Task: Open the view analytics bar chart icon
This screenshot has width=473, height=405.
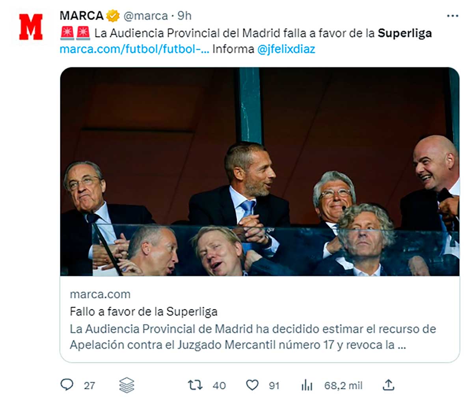Action: coord(307,385)
